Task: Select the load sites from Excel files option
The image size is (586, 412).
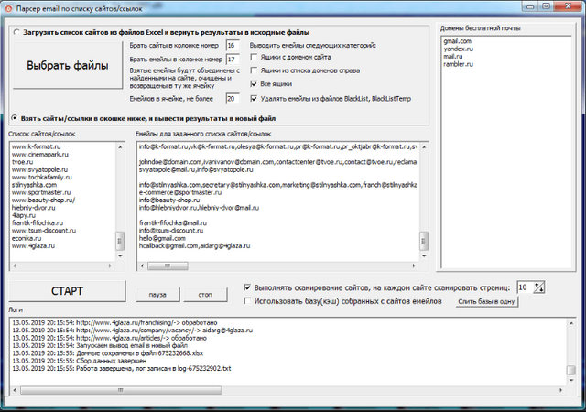Action: (16, 31)
